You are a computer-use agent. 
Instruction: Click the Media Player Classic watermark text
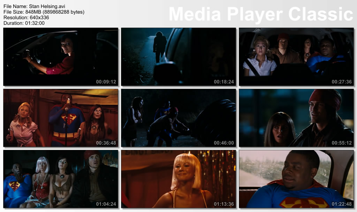(x=261, y=14)
